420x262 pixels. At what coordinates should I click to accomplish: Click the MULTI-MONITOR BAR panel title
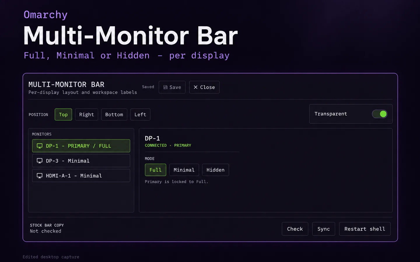(x=66, y=84)
